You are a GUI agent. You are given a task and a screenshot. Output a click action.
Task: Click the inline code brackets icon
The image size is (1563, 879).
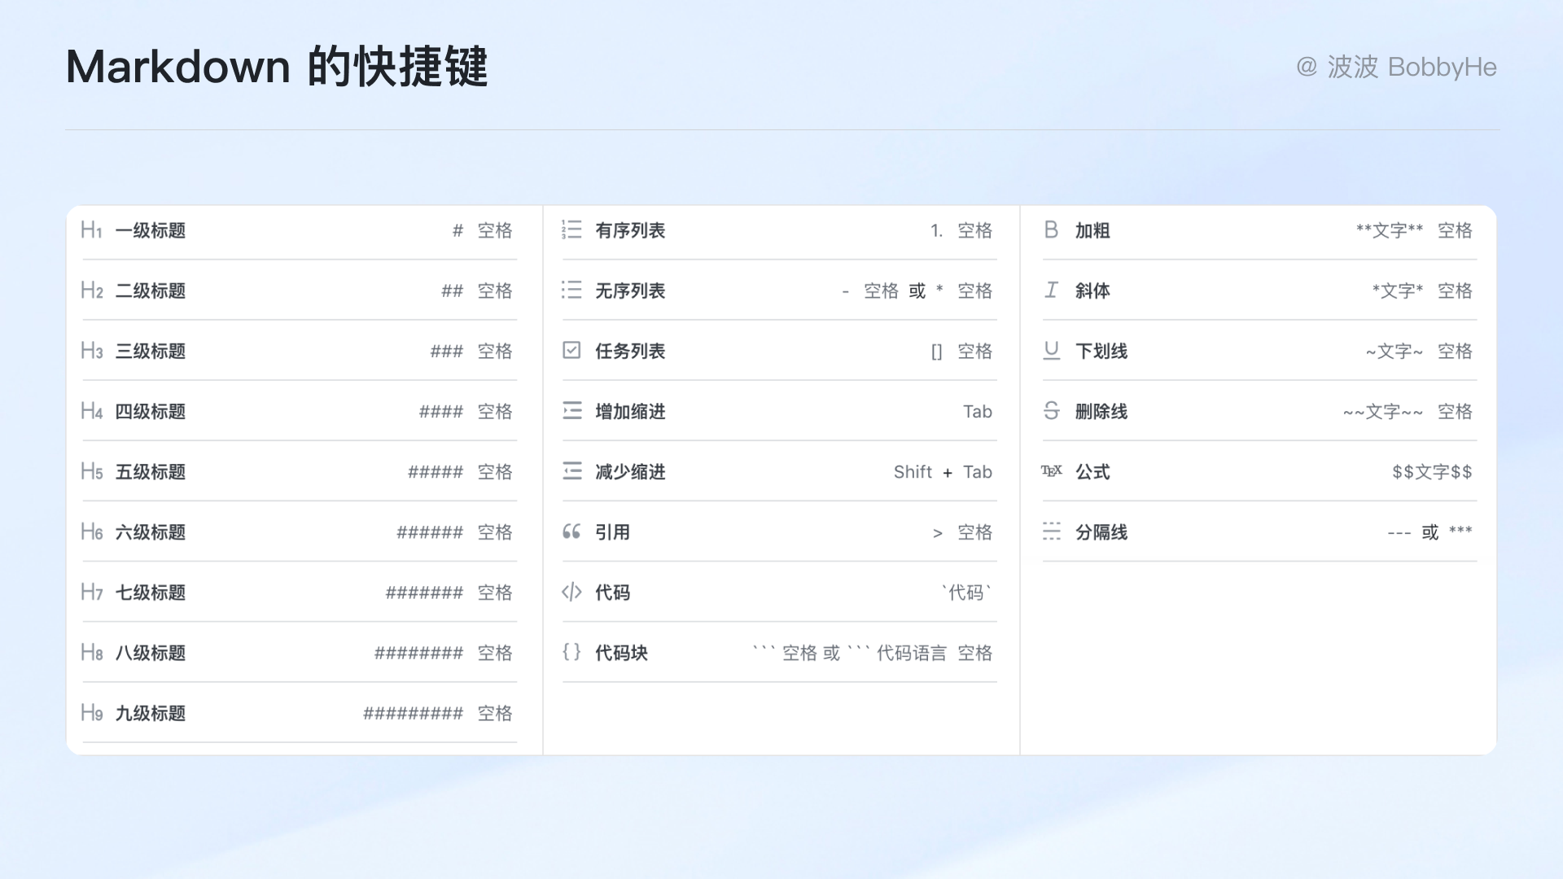point(571,593)
